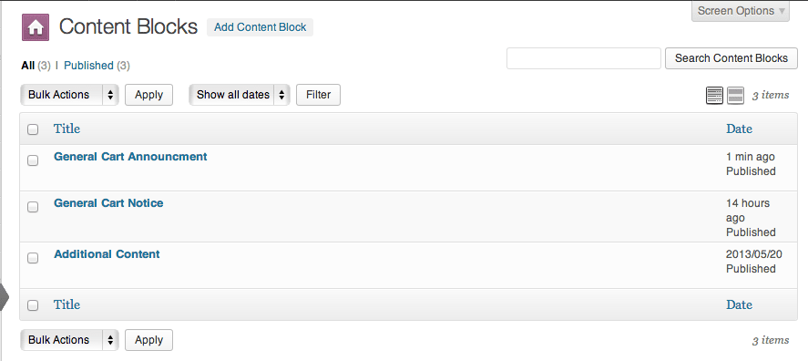The image size is (808, 361).
Task: Click the purple Content Blocks home icon
Action: 36,27
